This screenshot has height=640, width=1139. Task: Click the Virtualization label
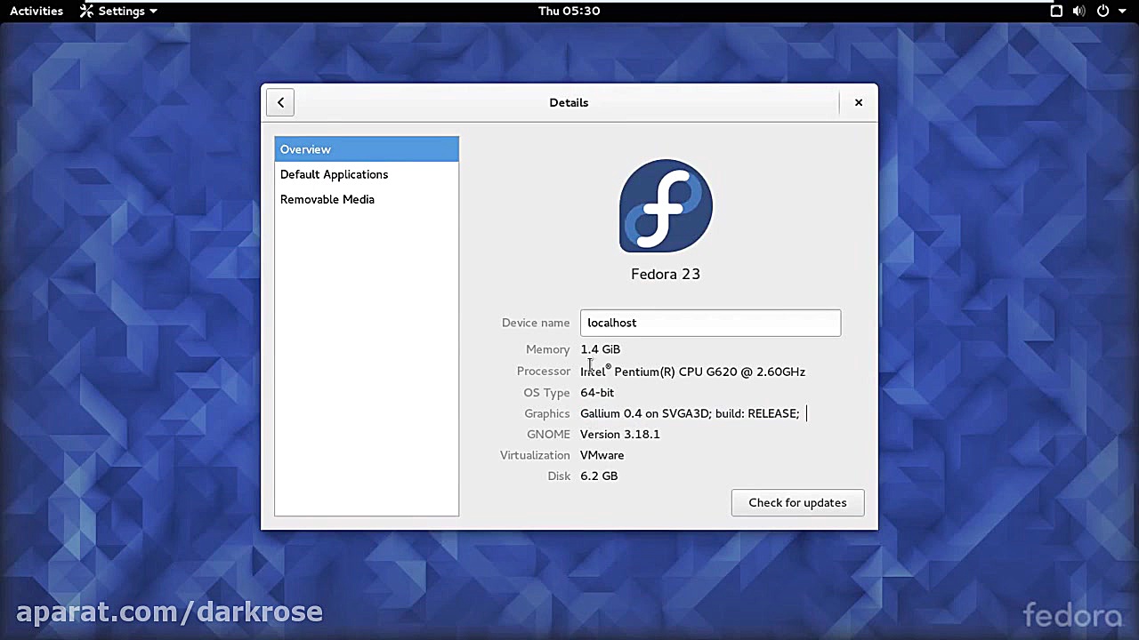535,455
